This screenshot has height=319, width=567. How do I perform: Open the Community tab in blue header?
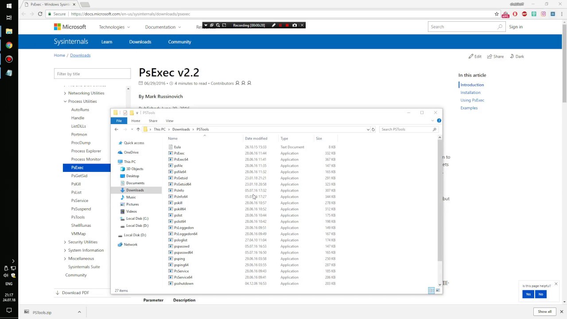179,42
